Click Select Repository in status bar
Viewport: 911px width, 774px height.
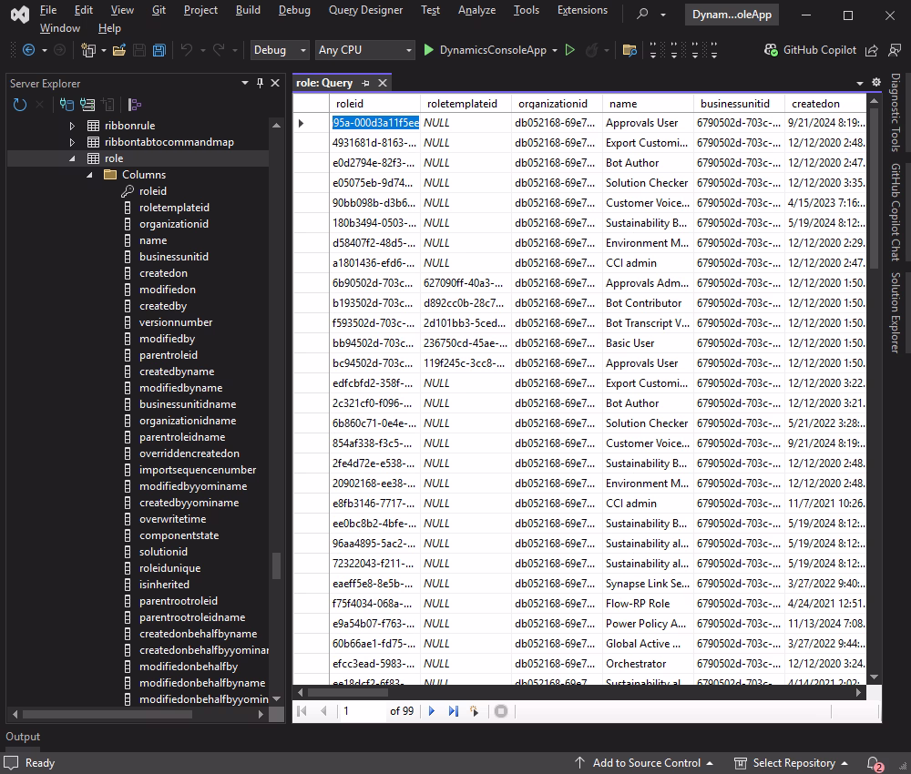(791, 763)
